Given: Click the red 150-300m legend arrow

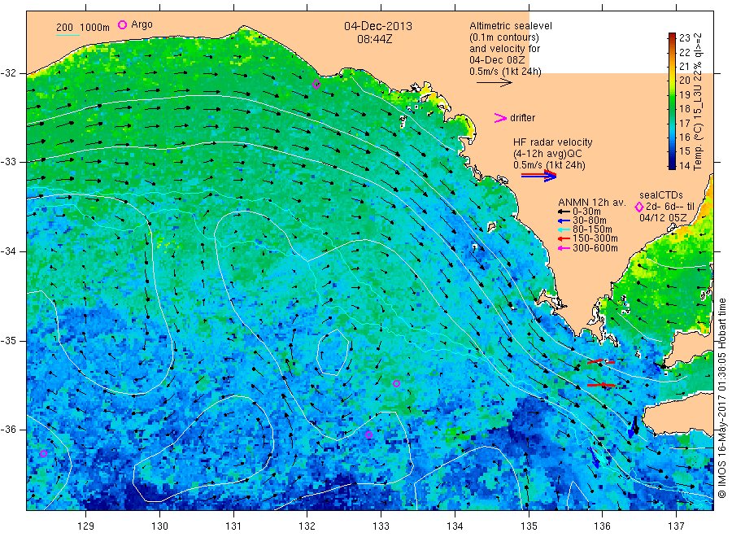Looking at the screenshot, I should (564, 238).
